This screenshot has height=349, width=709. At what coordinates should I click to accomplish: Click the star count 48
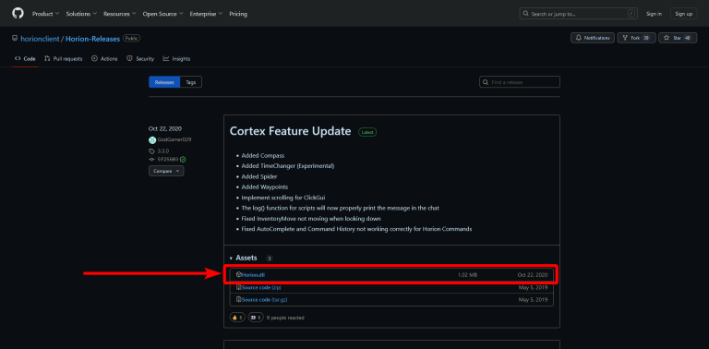coord(688,38)
